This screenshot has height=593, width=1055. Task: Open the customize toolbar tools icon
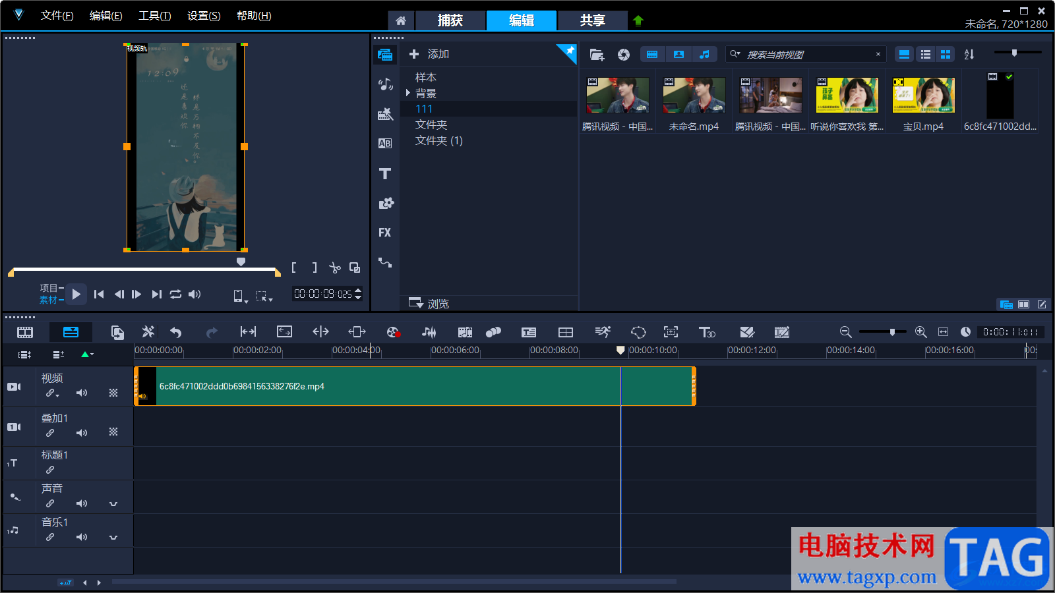(x=148, y=332)
